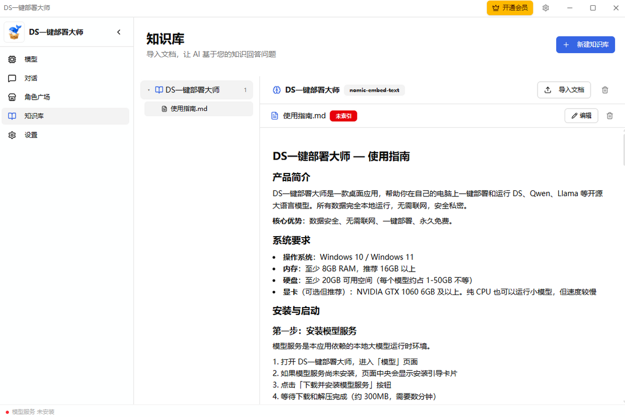Screen dimensions: 625x417
Task: Collapse the DS一键部署大师 knowledge base tree node
Action: 148,90
